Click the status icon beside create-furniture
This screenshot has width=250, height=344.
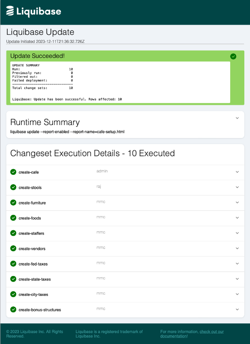click(x=13, y=202)
